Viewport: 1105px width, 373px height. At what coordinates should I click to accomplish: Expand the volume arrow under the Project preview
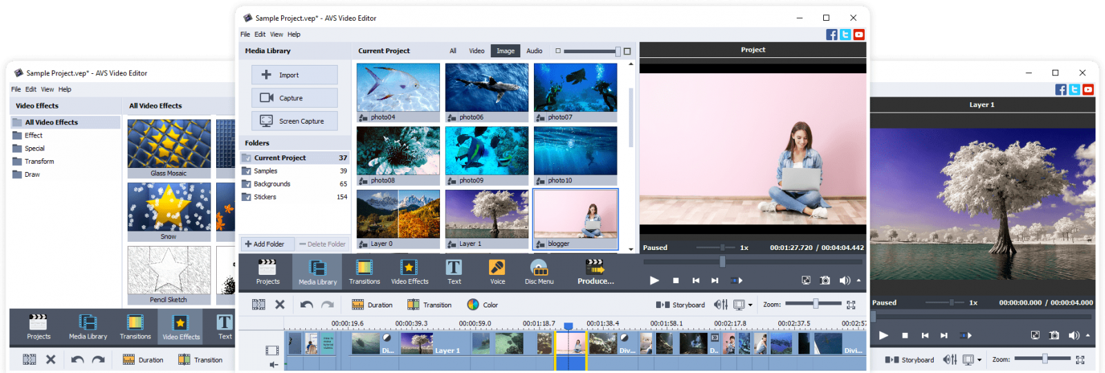(858, 280)
